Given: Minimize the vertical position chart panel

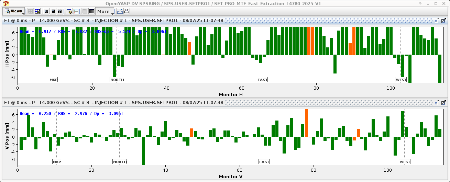Looking at the screenshot, I should coord(437,103).
